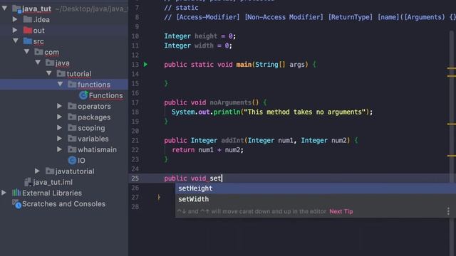The height and width of the screenshot is (256, 456).
Task: Collapse the com package arrow
Action: coord(27,52)
